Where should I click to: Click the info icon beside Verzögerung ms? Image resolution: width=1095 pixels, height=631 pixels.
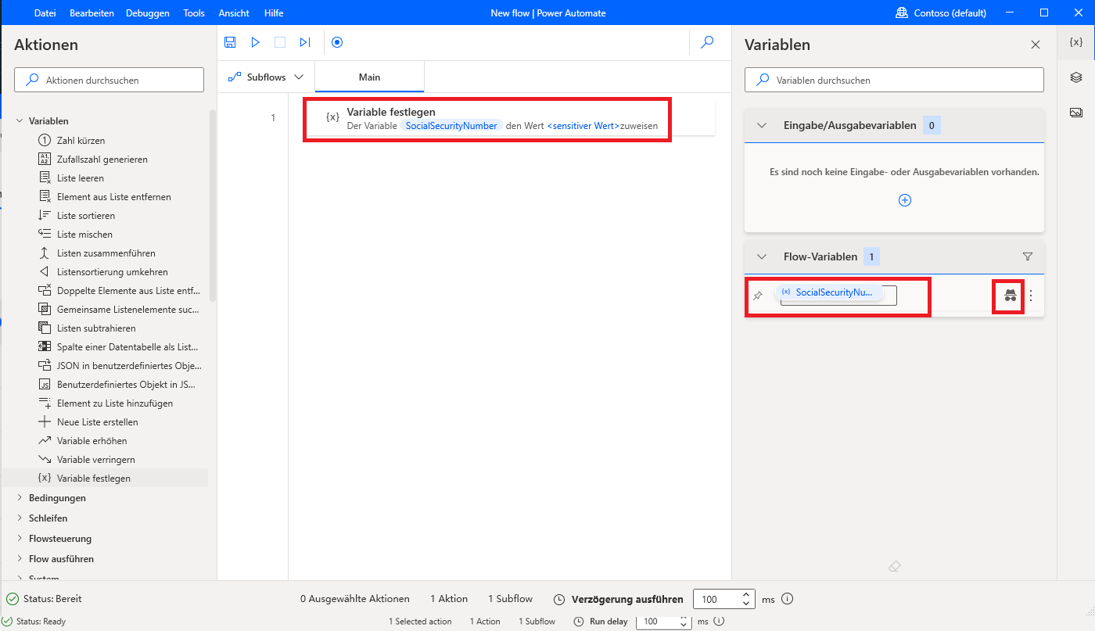(x=788, y=599)
